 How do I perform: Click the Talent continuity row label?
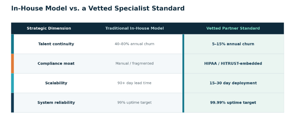point(56,44)
